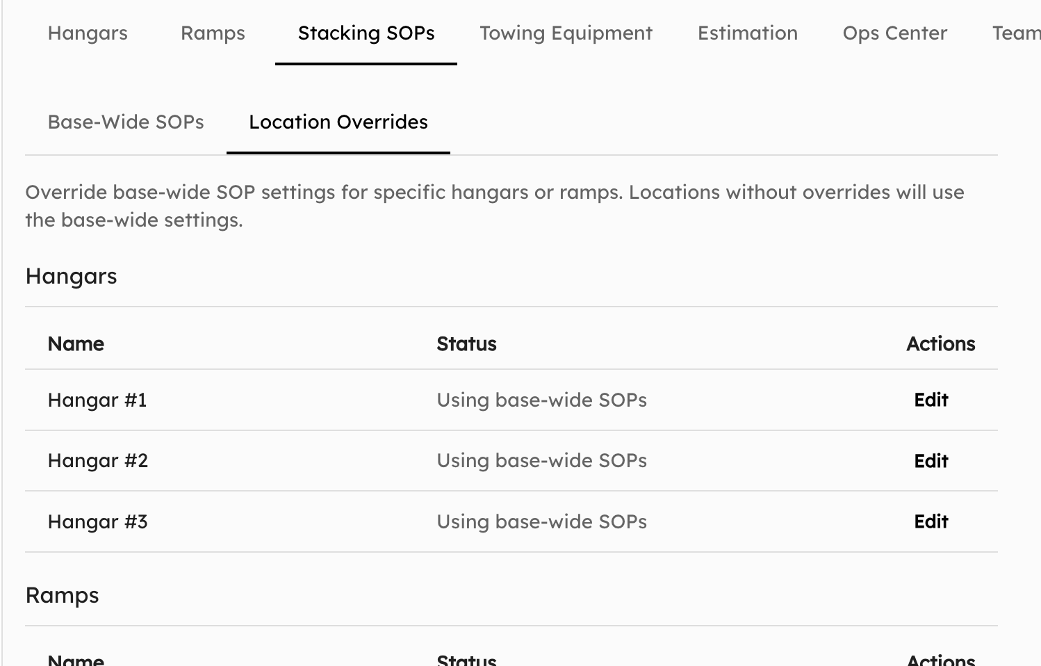Switch to the Estimation tab
This screenshot has width=1041, height=666.
tap(747, 33)
